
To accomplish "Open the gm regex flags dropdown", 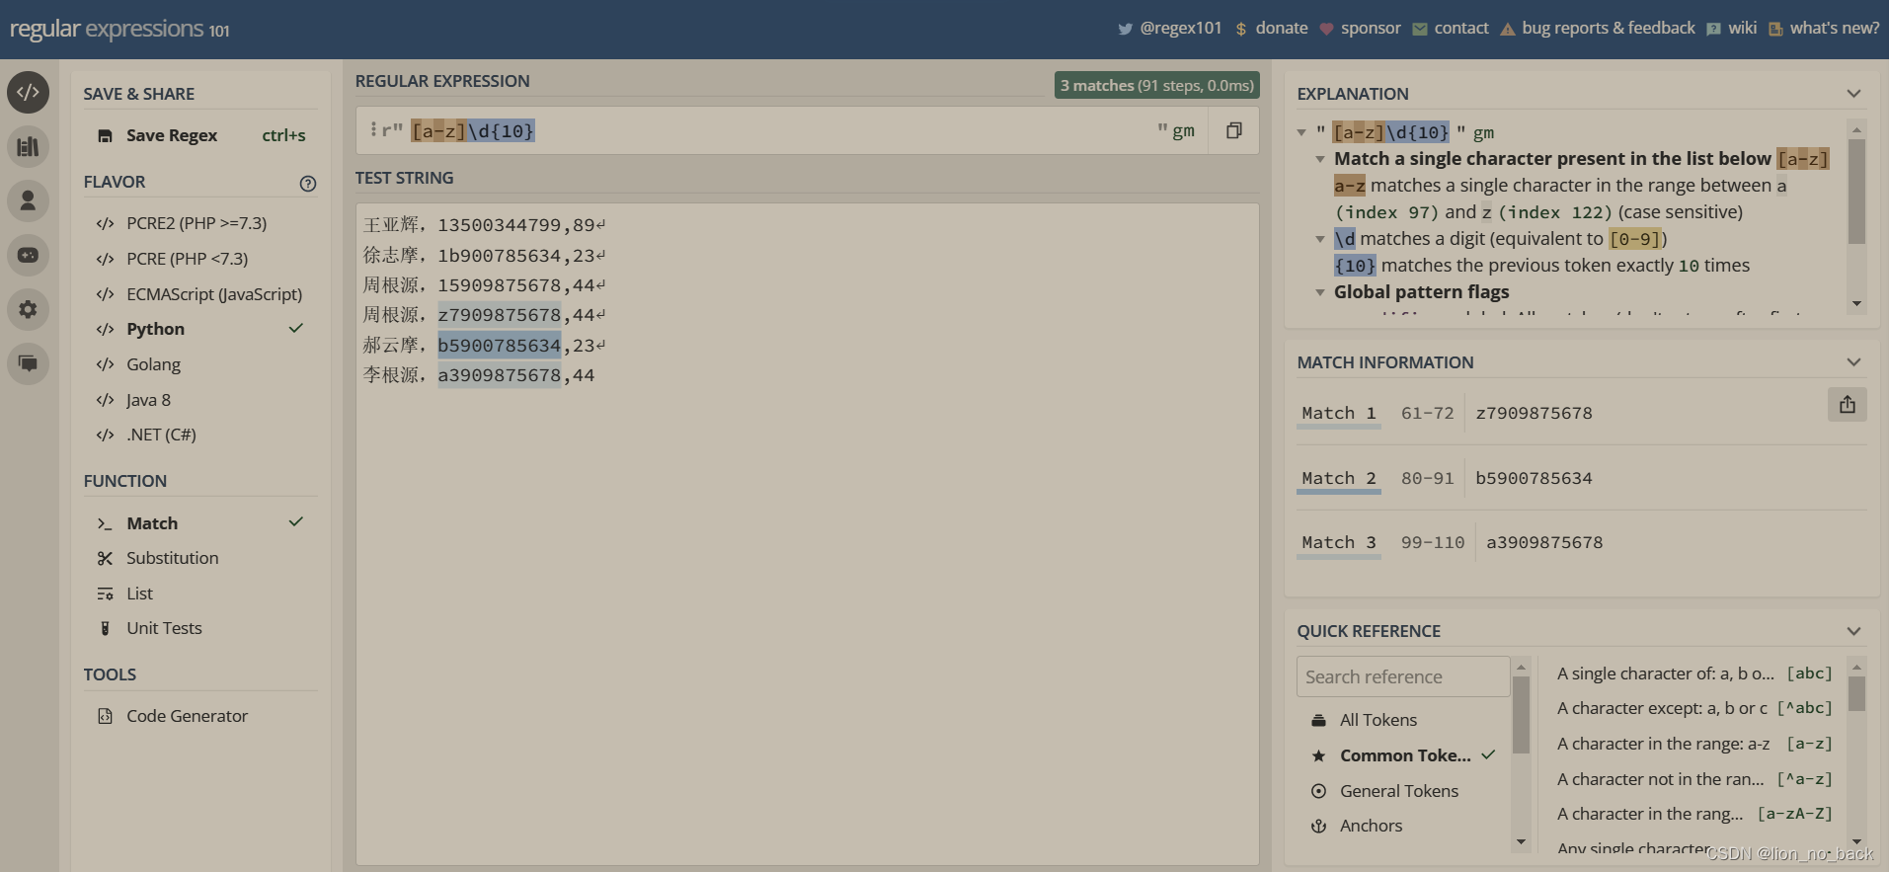I will (x=1183, y=130).
